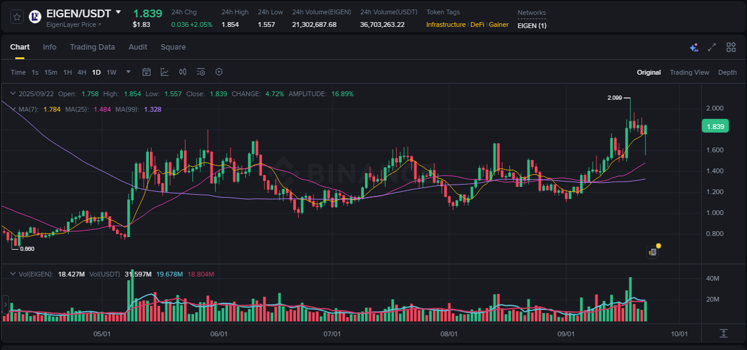Click the AI analysis sparkle icon
Image resolution: width=747 pixels, height=350 pixels.
click(694, 47)
